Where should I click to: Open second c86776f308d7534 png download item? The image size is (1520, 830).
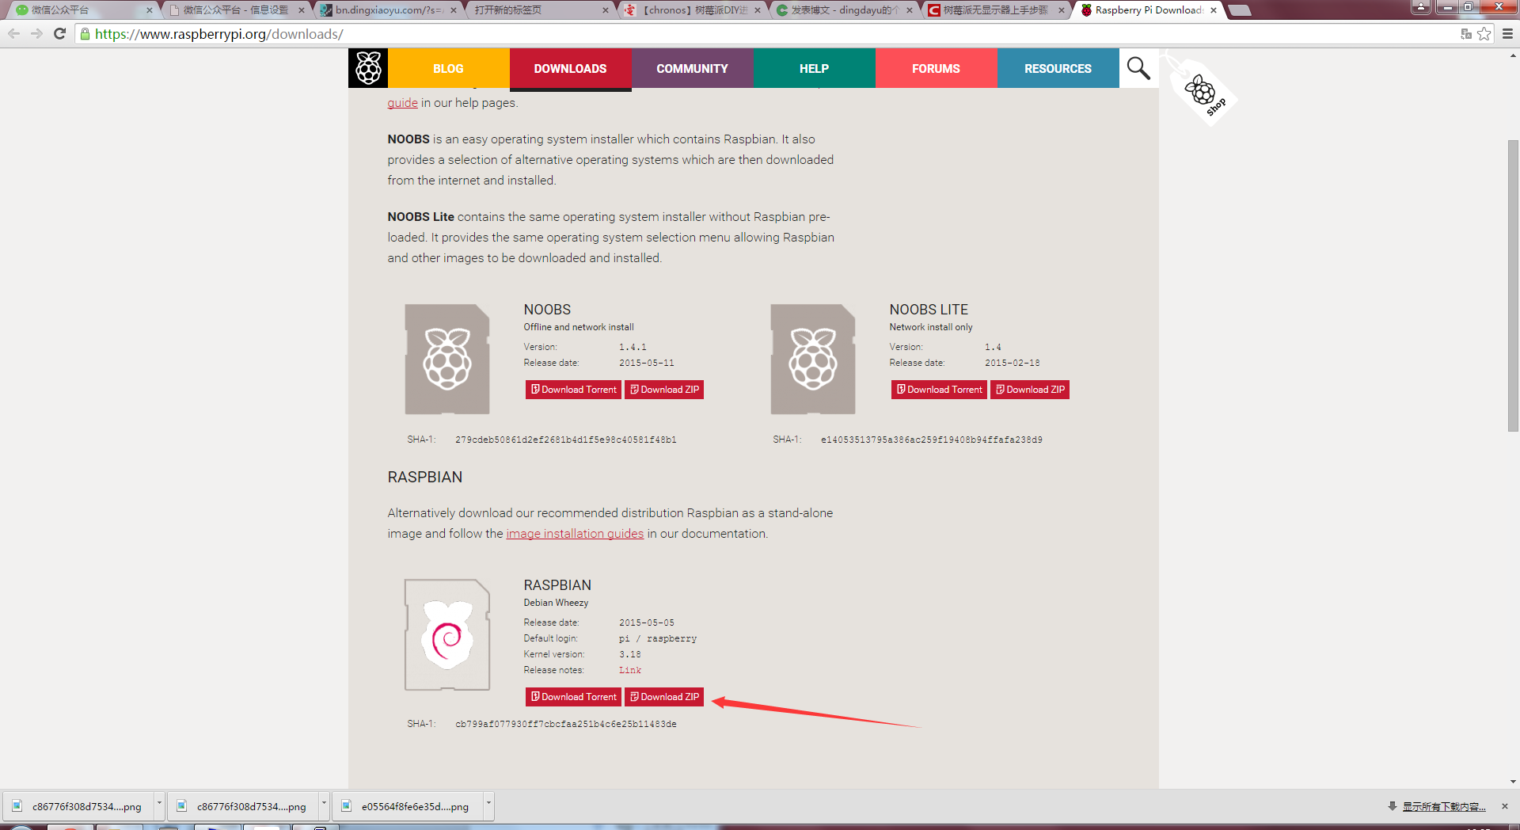243,806
